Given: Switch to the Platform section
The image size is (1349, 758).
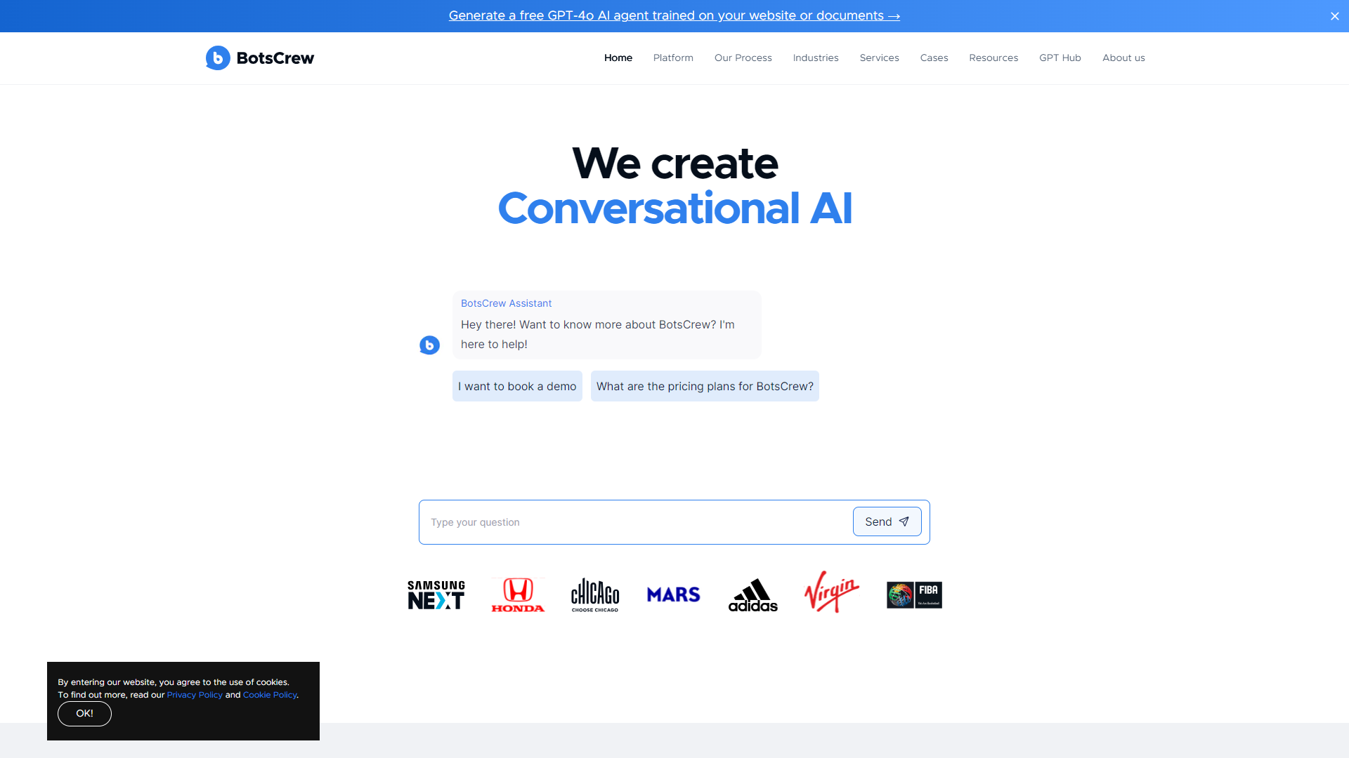Looking at the screenshot, I should tap(673, 58).
